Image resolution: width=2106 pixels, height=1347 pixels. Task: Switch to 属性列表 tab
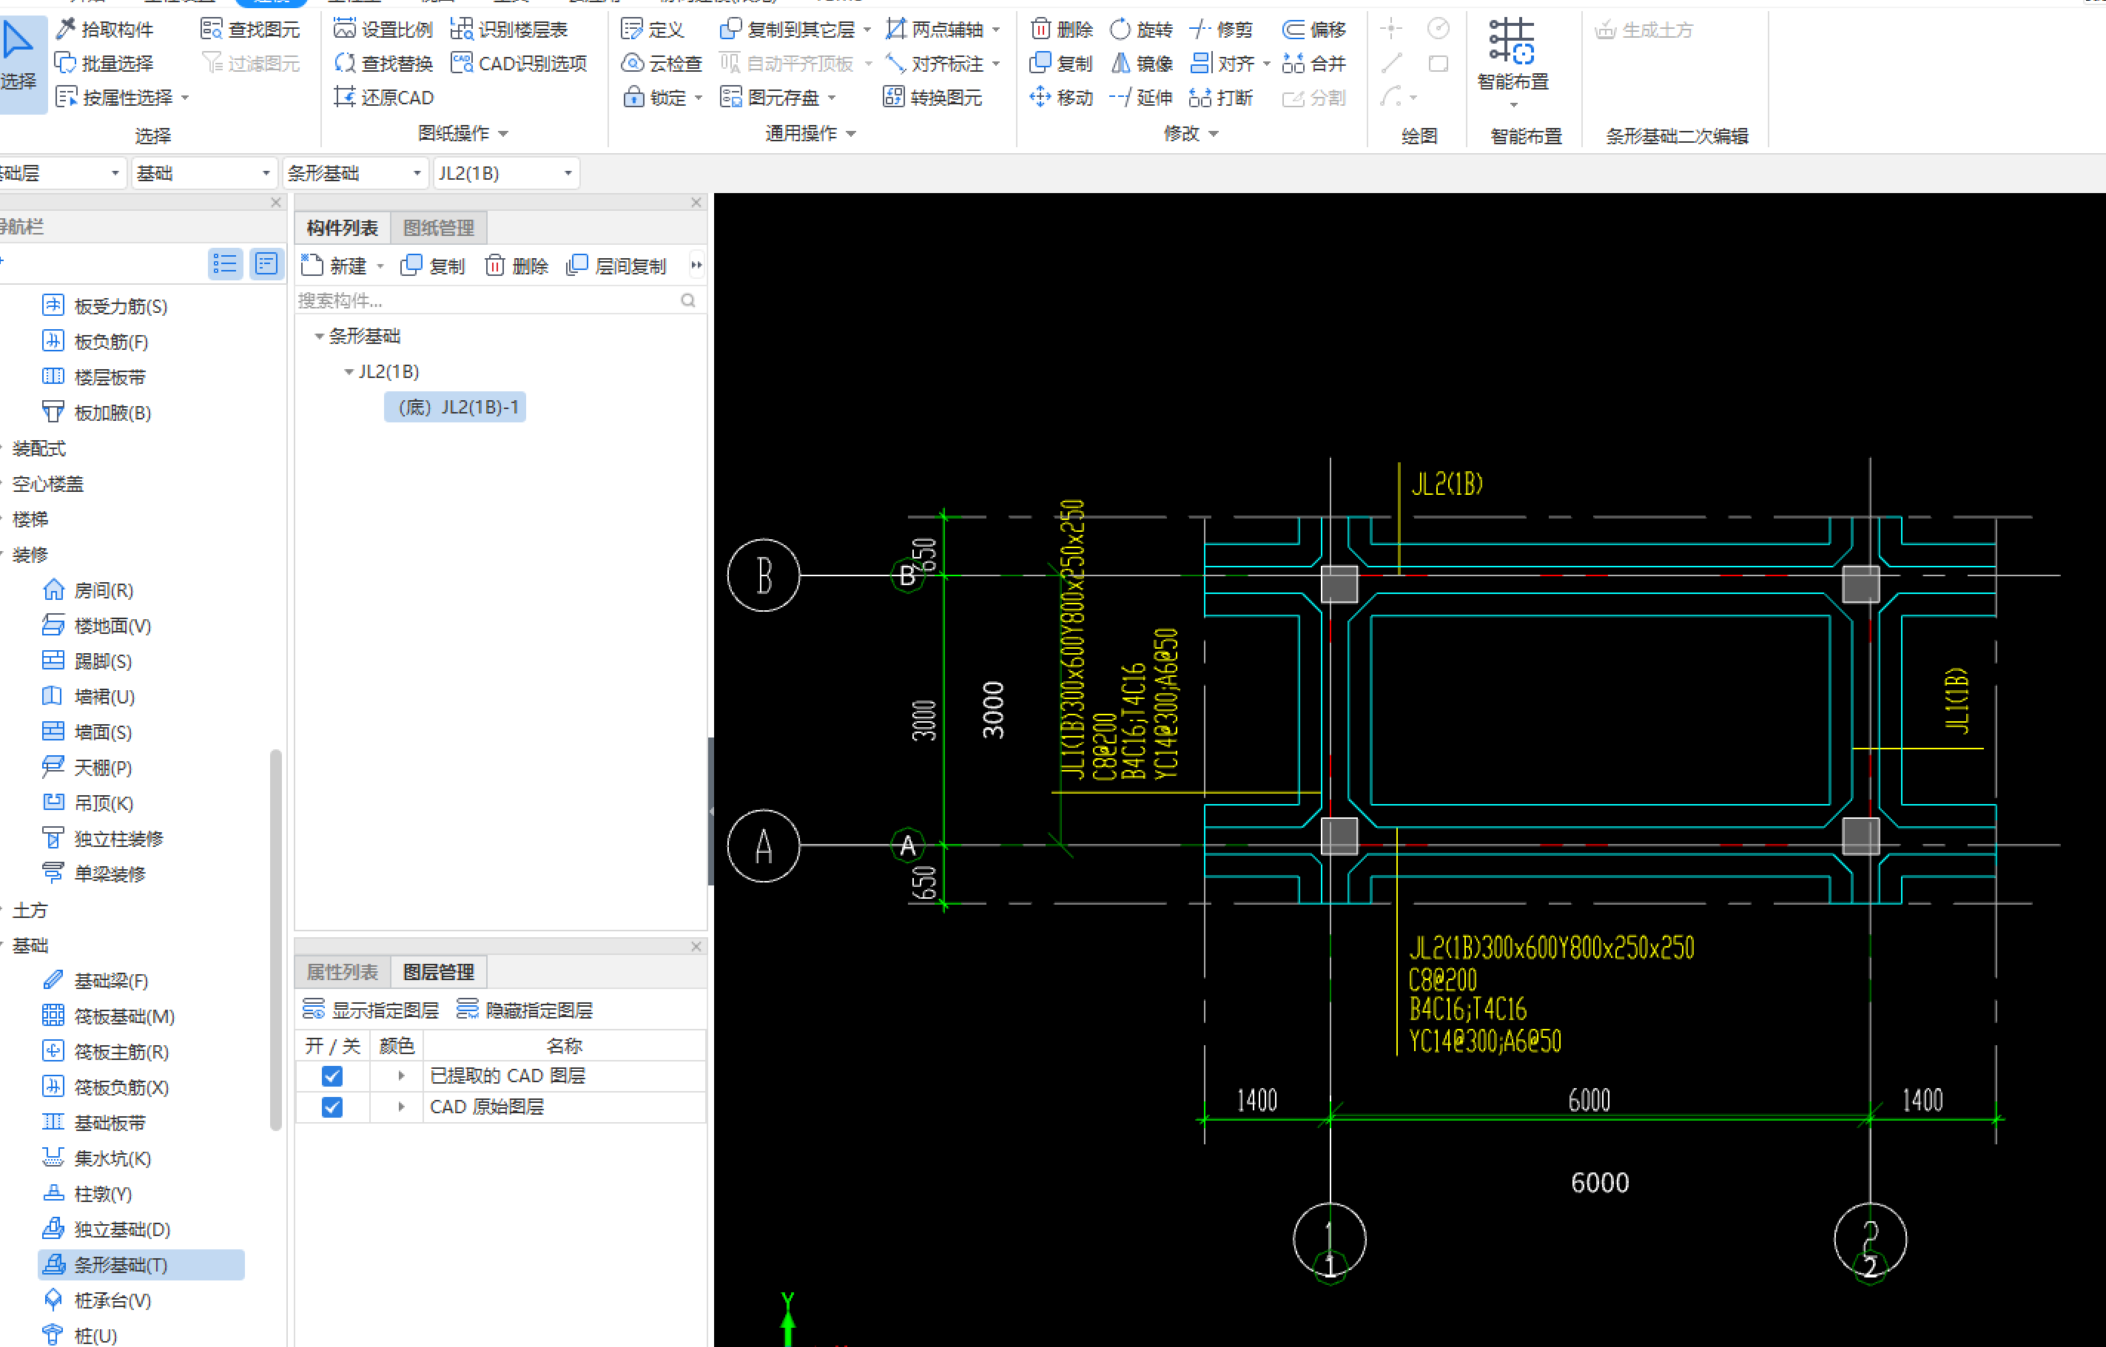click(342, 972)
